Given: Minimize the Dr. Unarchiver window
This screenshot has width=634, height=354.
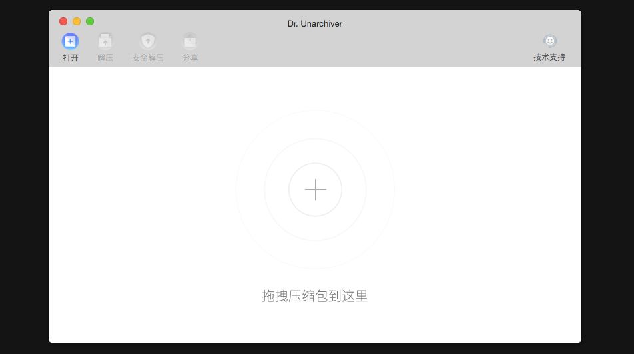Looking at the screenshot, I should point(77,21).
